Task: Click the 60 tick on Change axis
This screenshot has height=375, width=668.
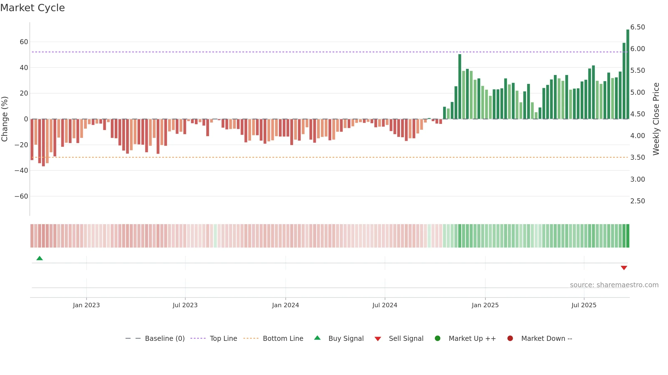Action: coord(24,42)
